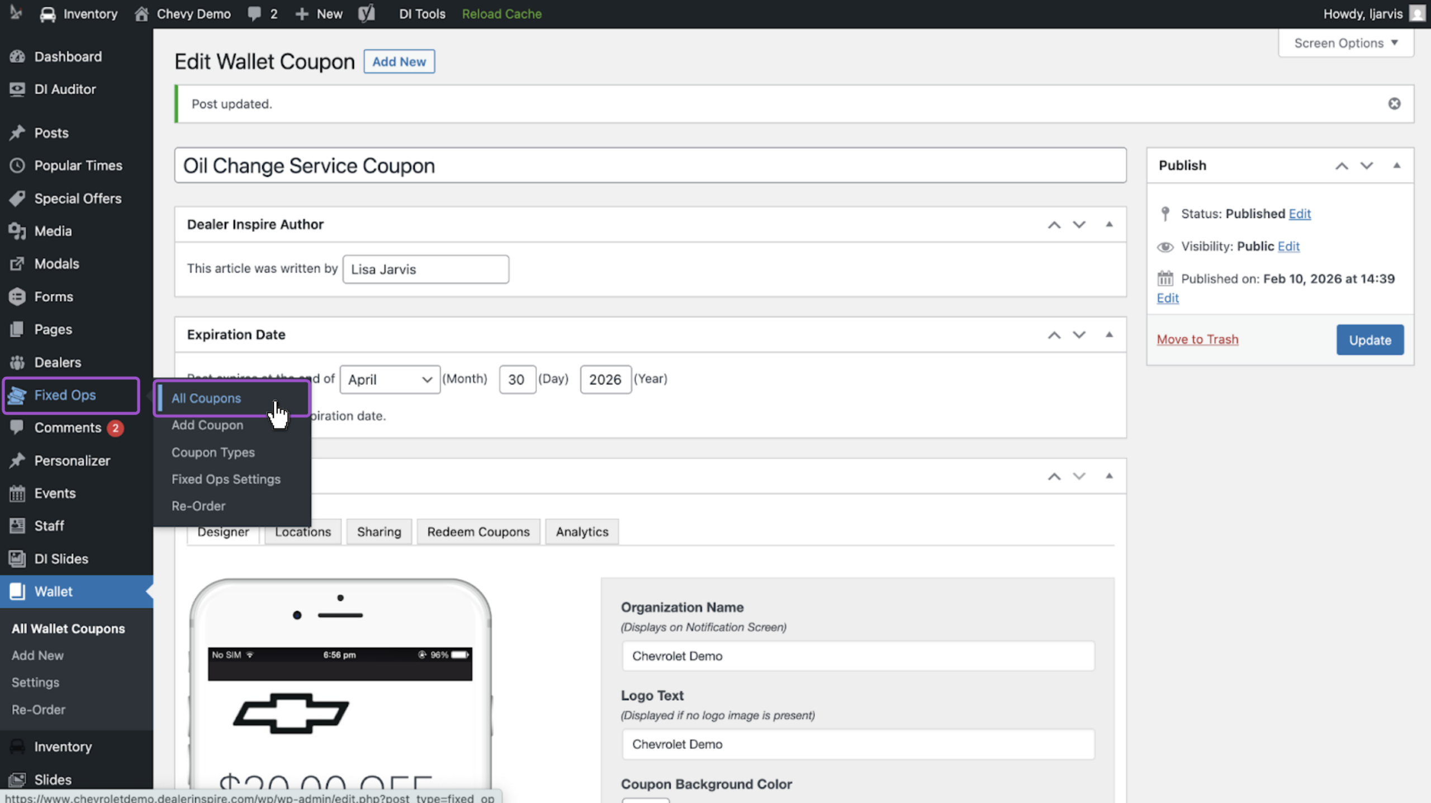
Task: Visit Chevy Demo home icon
Action: click(141, 14)
